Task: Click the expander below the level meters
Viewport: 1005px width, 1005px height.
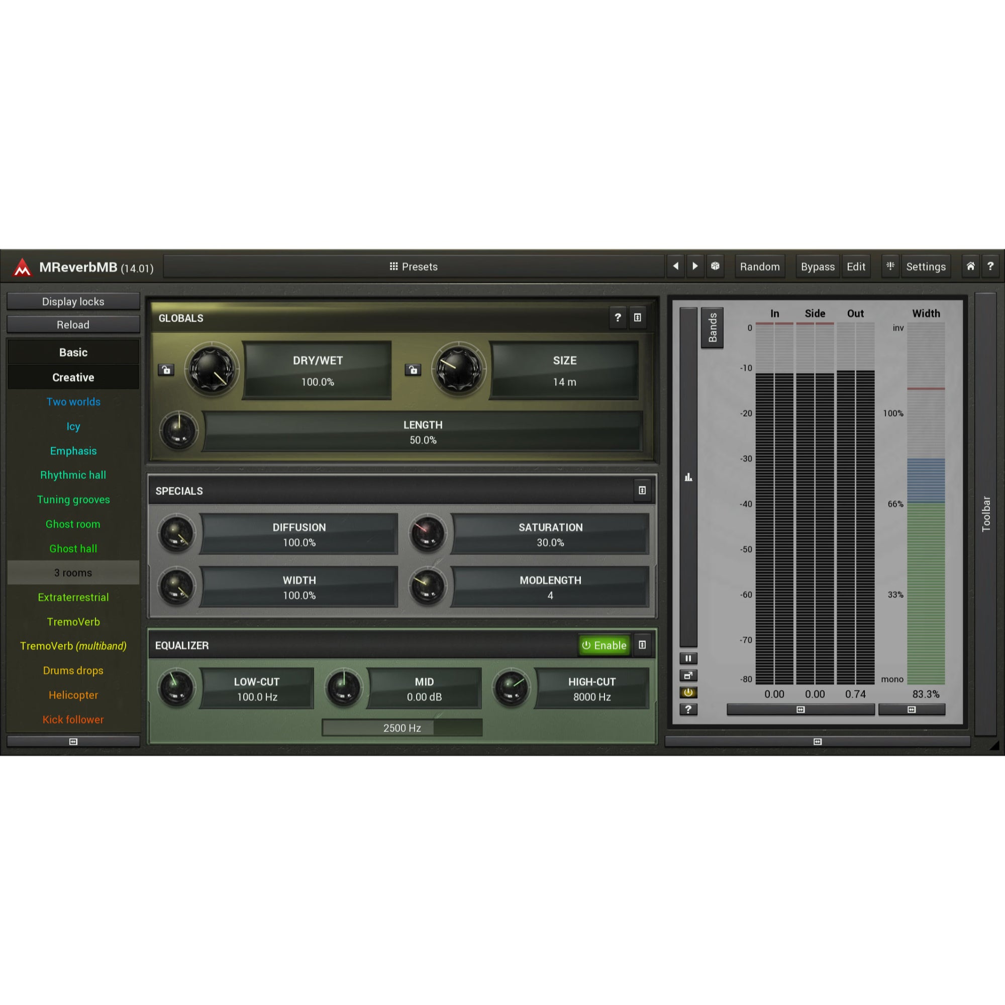Action: point(800,710)
